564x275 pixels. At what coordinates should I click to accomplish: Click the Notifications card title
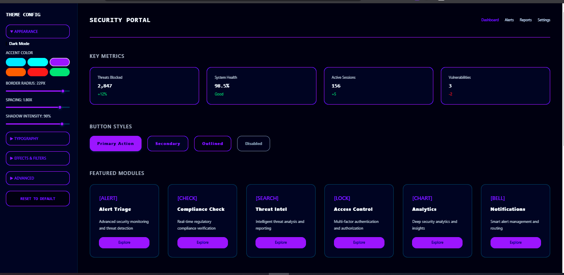(x=508, y=209)
